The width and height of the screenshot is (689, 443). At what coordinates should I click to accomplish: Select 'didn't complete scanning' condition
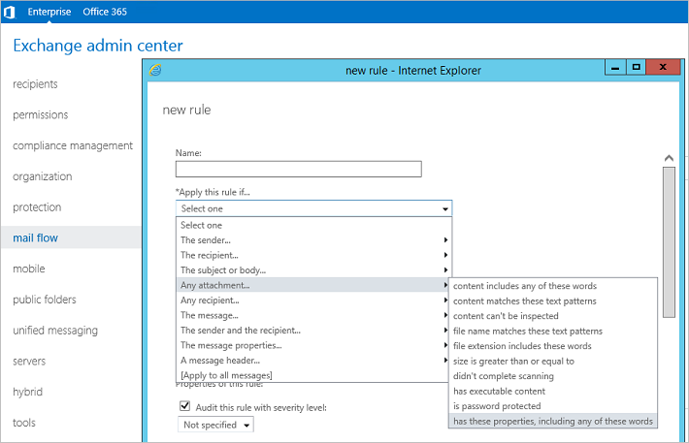553,376
